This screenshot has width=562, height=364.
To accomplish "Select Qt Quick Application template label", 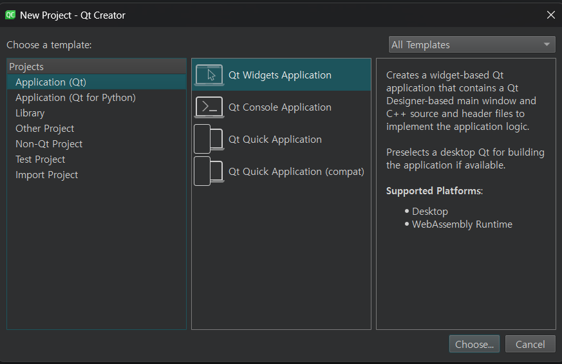I will [276, 139].
